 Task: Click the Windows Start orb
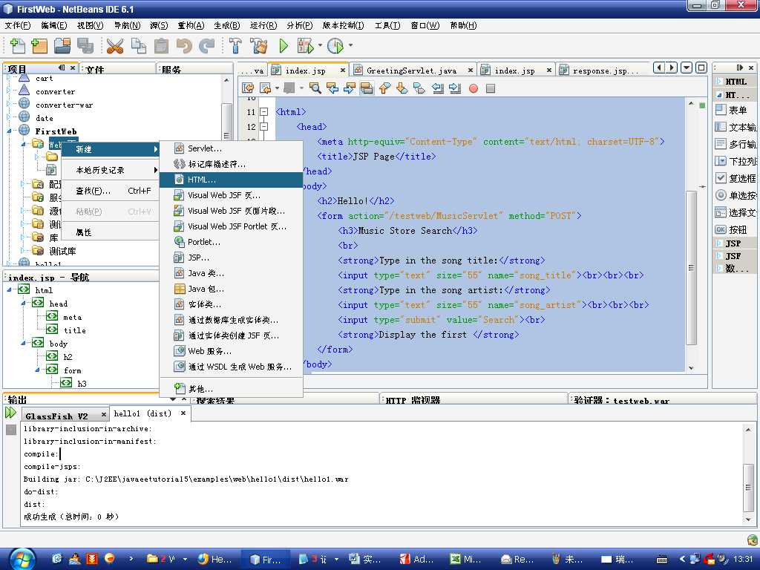click(x=22, y=559)
